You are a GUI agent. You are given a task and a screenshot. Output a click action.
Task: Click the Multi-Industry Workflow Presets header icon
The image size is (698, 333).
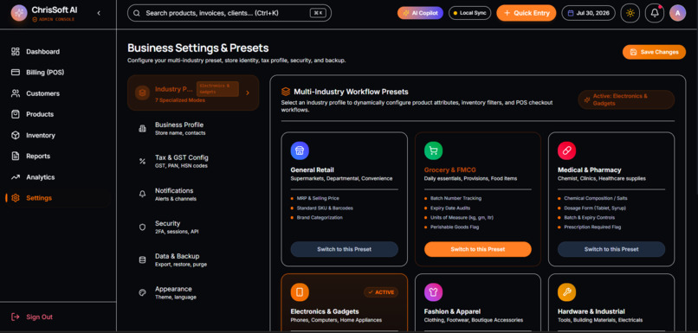point(286,92)
